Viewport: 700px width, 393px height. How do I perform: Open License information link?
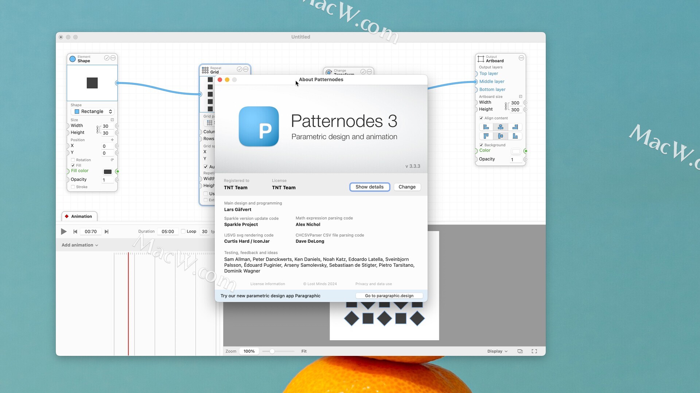point(268,284)
